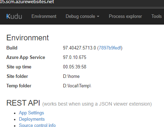The image size is (164, 127).
Task: Select site up time value 00.05:39:58
Action: point(74,67)
